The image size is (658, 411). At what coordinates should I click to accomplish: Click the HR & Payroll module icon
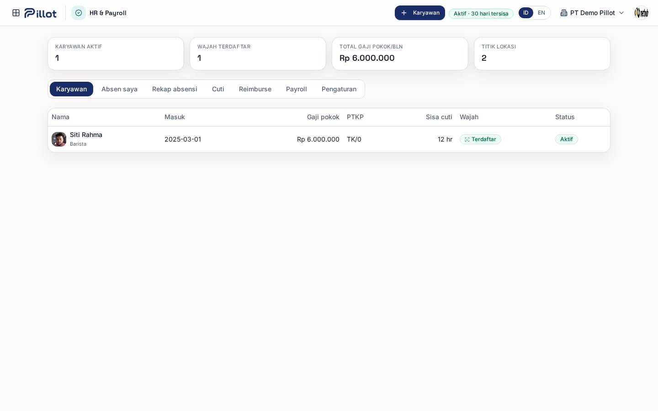coord(79,13)
